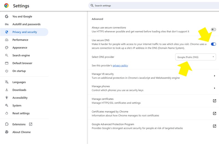This screenshot has height=144, width=219.
Task: Open Extensions page from sidebar
Action: click(19, 124)
